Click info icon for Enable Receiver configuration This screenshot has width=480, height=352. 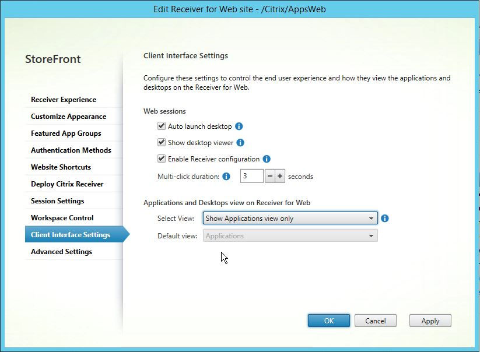(x=267, y=159)
